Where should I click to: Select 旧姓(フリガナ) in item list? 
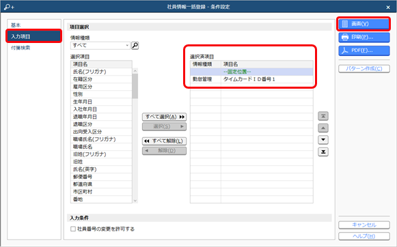tap(101, 154)
